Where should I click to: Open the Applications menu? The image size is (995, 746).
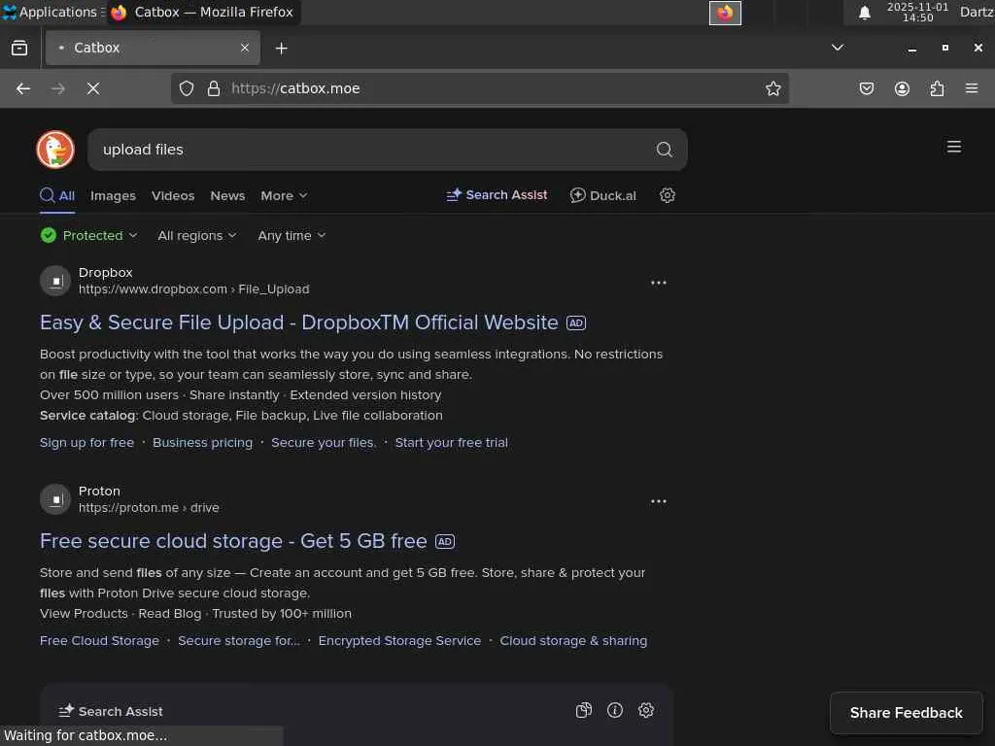point(52,12)
